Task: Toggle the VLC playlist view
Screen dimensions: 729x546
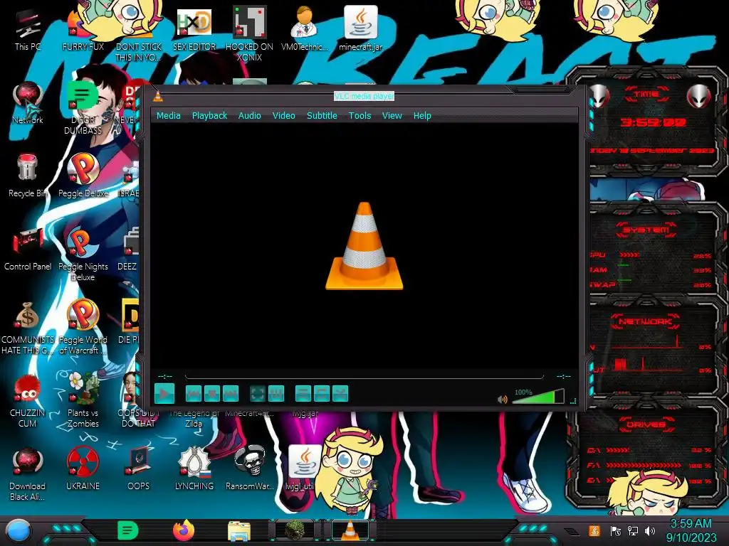Action: pyautogui.click(x=303, y=394)
